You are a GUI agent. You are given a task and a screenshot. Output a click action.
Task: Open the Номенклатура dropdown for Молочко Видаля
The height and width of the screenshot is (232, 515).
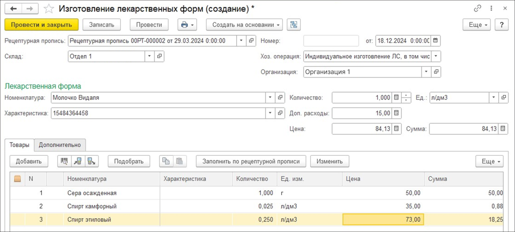(270, 97)
